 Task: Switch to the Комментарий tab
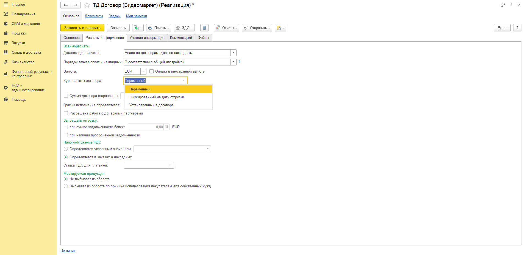tap(181, 38)
